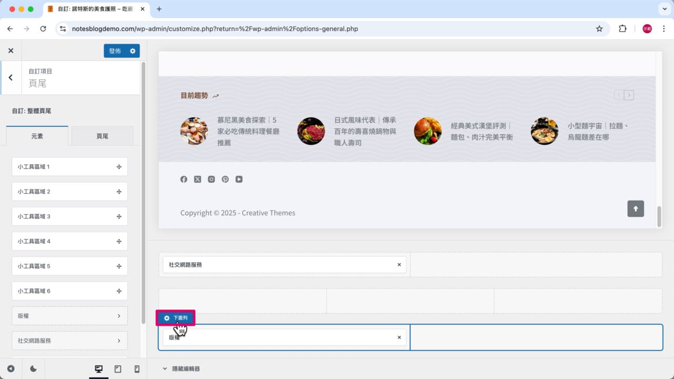Select the tablet preview icon

[x=117, y=368]
